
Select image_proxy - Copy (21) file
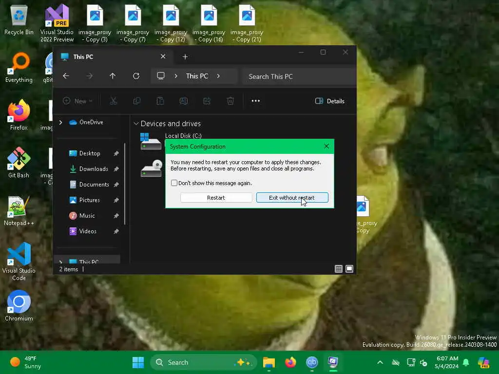(x=247, y=24)
